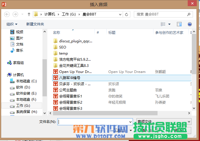This screenshot has width=200, height=141.
Task: Select 贝多芬 - 欢乐颂 audio file
Action: pyautogui.click(x=72, y=84)
